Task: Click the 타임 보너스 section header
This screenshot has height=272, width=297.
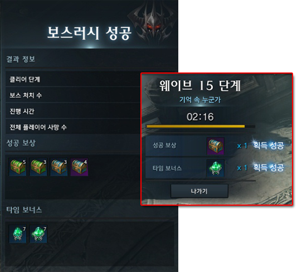Action: pos(24,210)
